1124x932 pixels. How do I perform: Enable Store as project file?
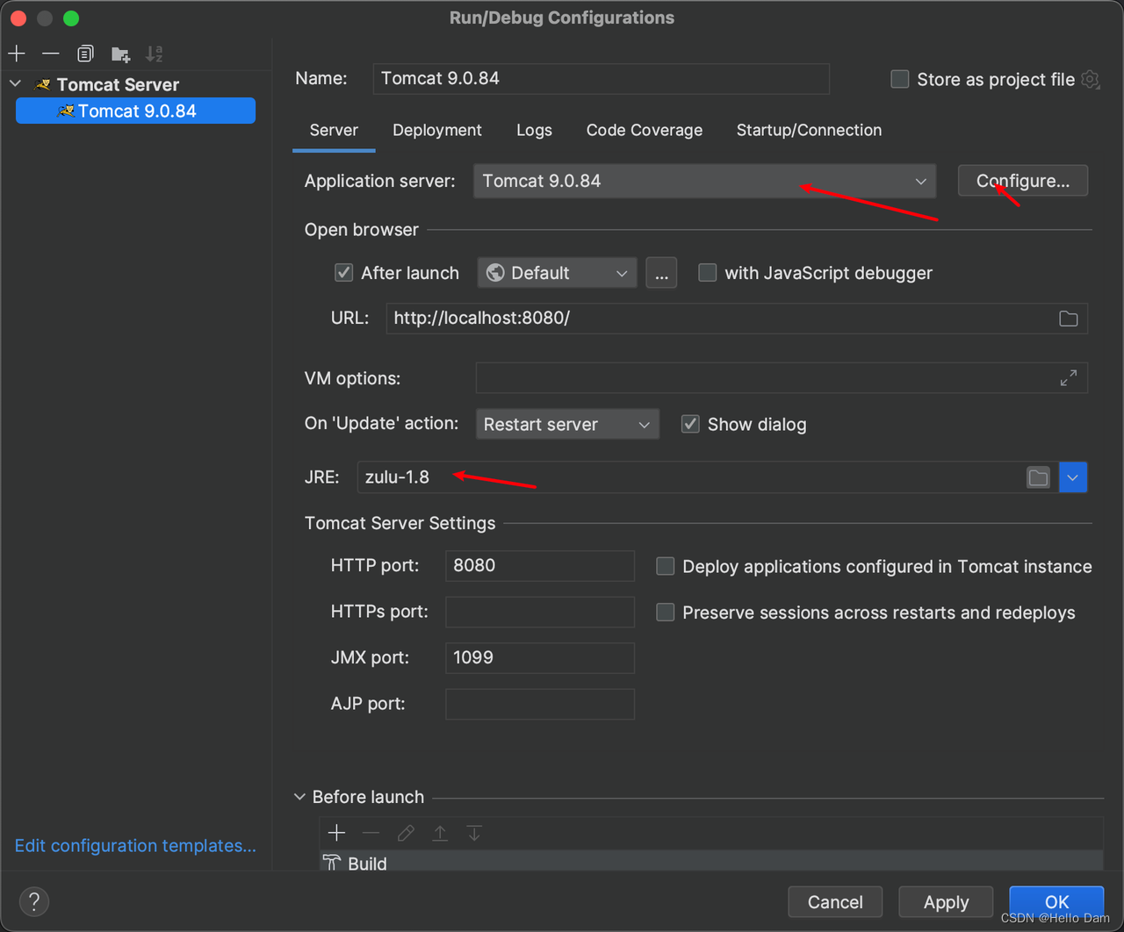coord(900,79)
